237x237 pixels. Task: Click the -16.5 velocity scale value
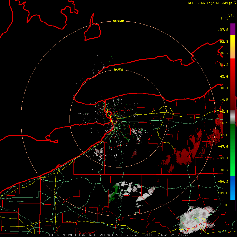pos(223,123)
